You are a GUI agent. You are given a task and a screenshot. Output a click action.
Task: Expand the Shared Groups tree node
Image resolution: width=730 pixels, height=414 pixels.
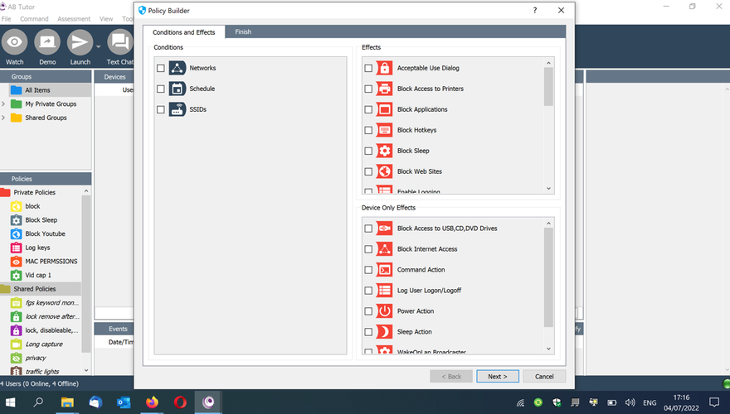3,118
